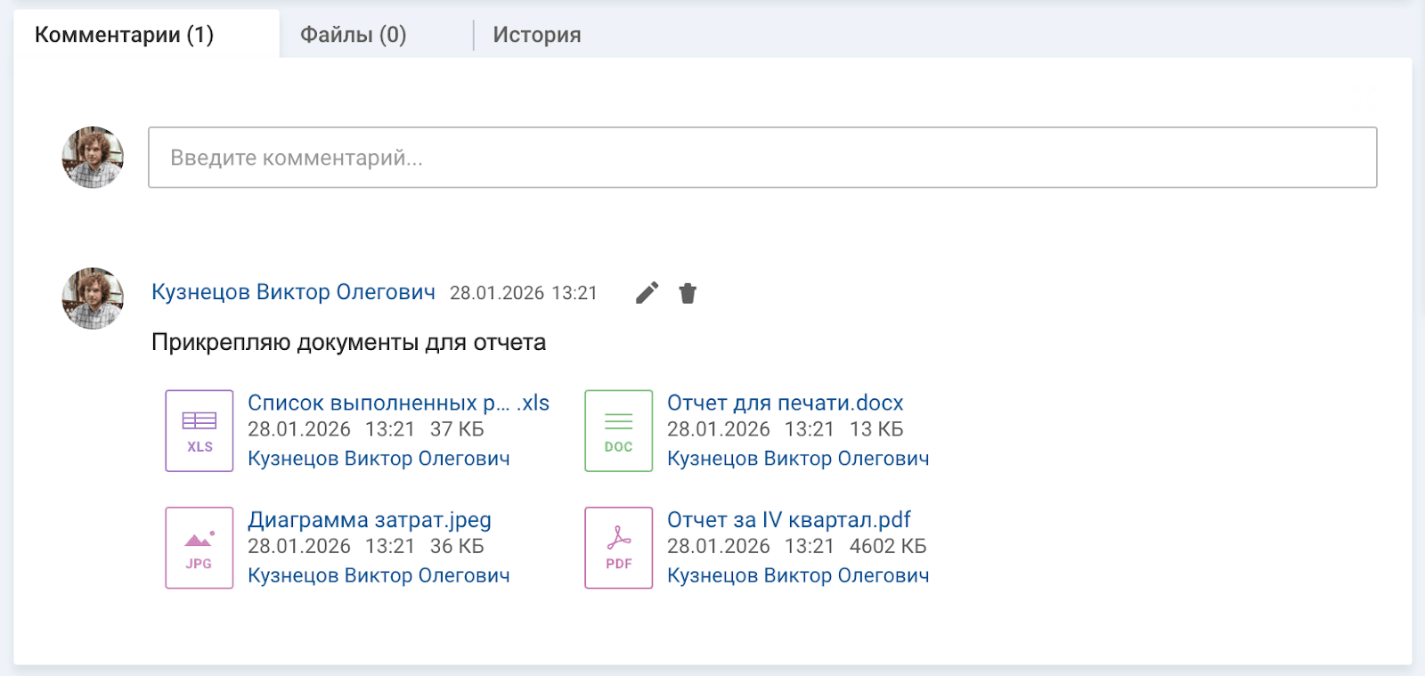Click the JPG file type icon

199,548
